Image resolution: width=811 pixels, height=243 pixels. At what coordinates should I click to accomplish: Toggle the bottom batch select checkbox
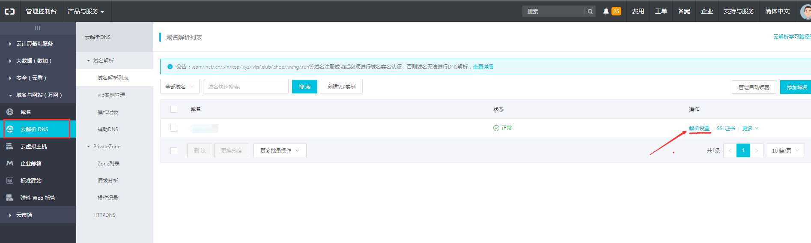pyautogui.click(x=174, y=151)
